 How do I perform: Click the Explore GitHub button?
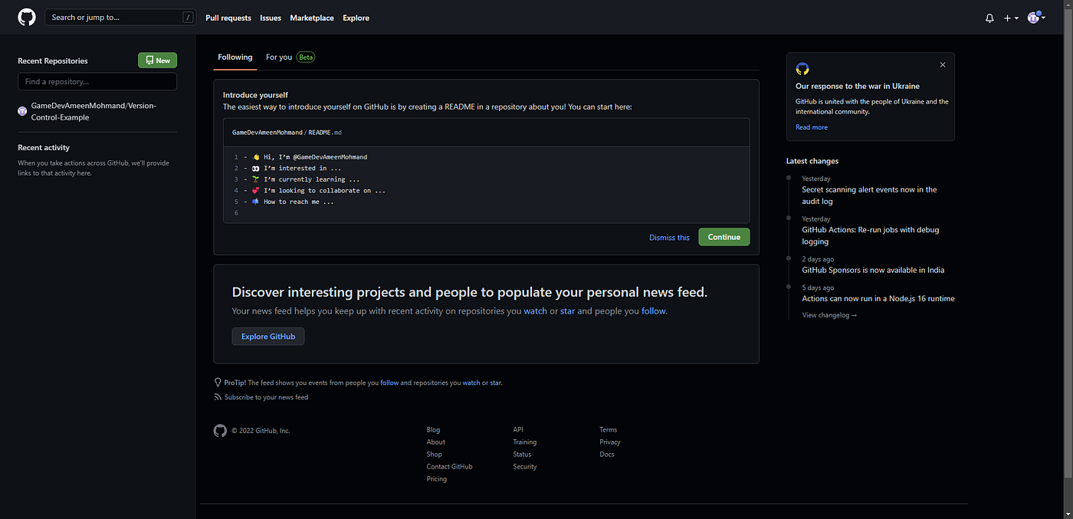coord(268,337)
